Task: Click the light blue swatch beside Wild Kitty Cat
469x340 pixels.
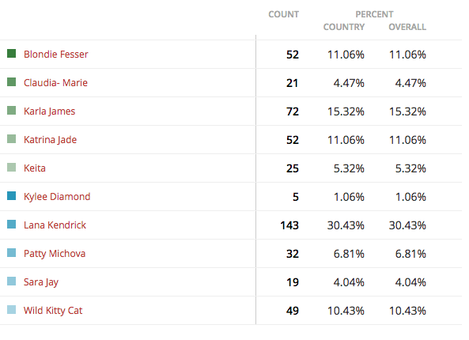Action: coord(11,309)
